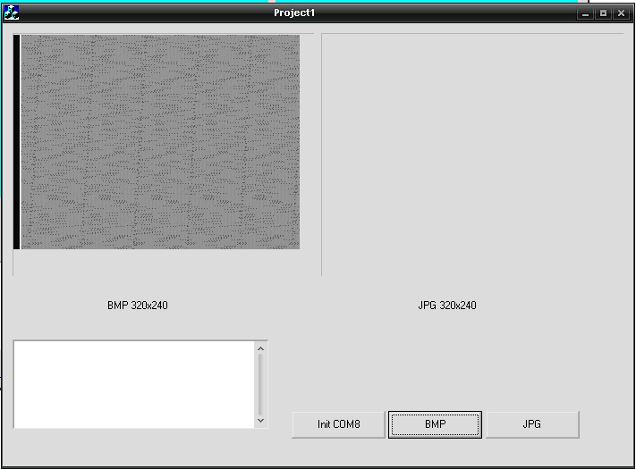Click the Project1 application icon in title bar
Screen dimensions: 636x469
click(12, 13)
